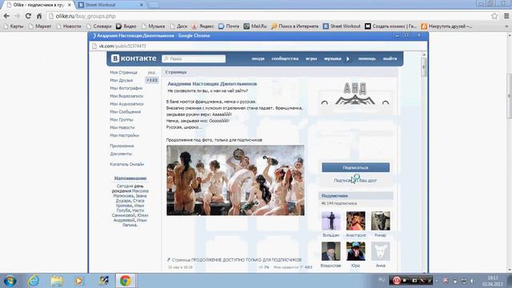
Task: Open the АНД community avatar image
Action: click(355, 94)
